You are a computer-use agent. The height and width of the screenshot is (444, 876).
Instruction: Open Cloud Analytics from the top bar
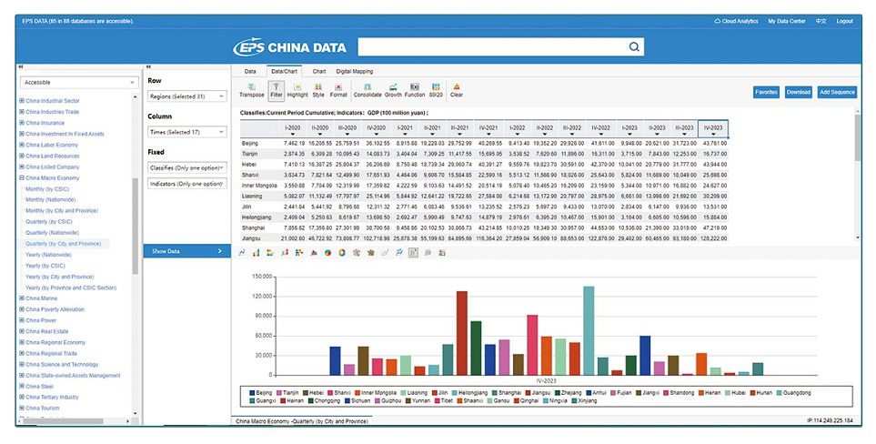(x=736, y=21)
